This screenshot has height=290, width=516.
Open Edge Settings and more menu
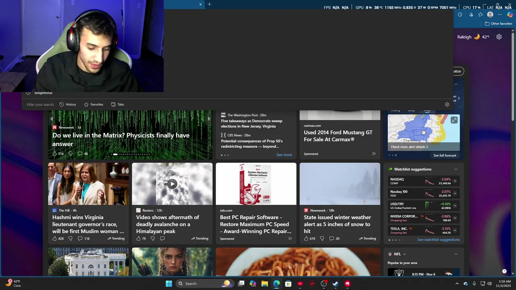coord(500,14)
